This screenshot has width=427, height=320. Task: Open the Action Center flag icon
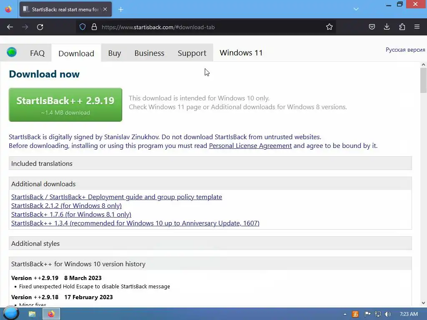(x=367, y=314)
